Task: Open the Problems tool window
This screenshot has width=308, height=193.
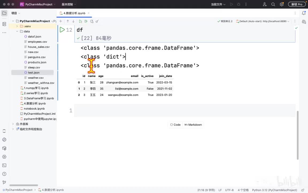Action: (x=4, y=174)
